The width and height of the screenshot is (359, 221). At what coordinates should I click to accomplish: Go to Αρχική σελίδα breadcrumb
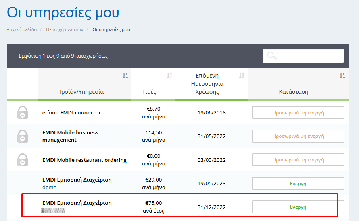(22, 29)
